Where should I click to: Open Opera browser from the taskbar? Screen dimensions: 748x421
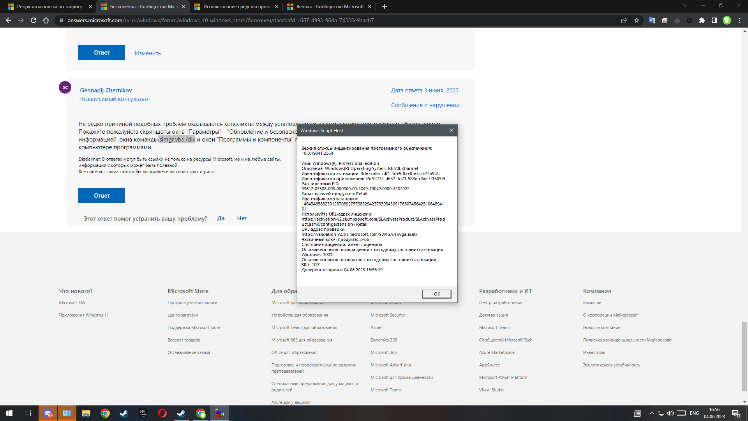point(162,413)
